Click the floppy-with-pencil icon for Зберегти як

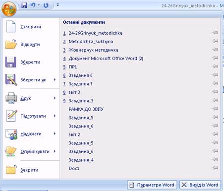[11, 80]
